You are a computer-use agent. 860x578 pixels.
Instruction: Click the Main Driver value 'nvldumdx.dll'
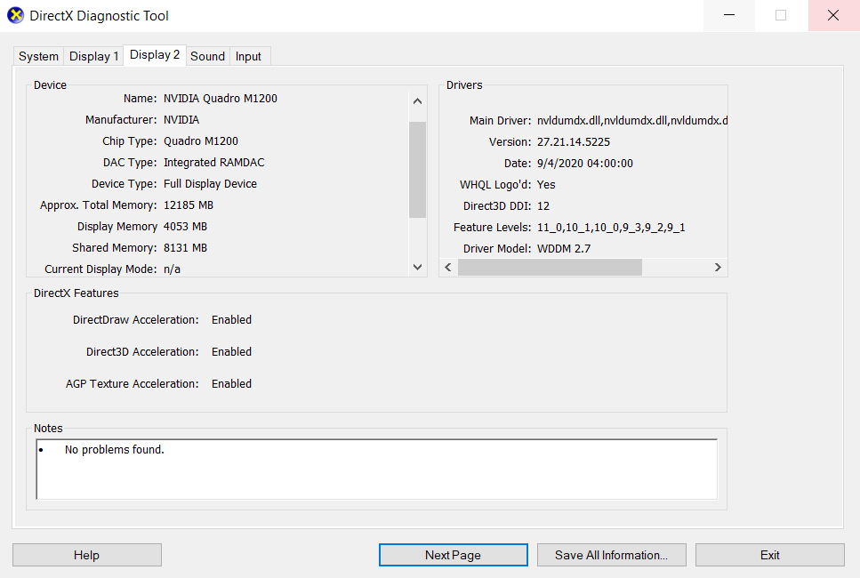point(632,121)
